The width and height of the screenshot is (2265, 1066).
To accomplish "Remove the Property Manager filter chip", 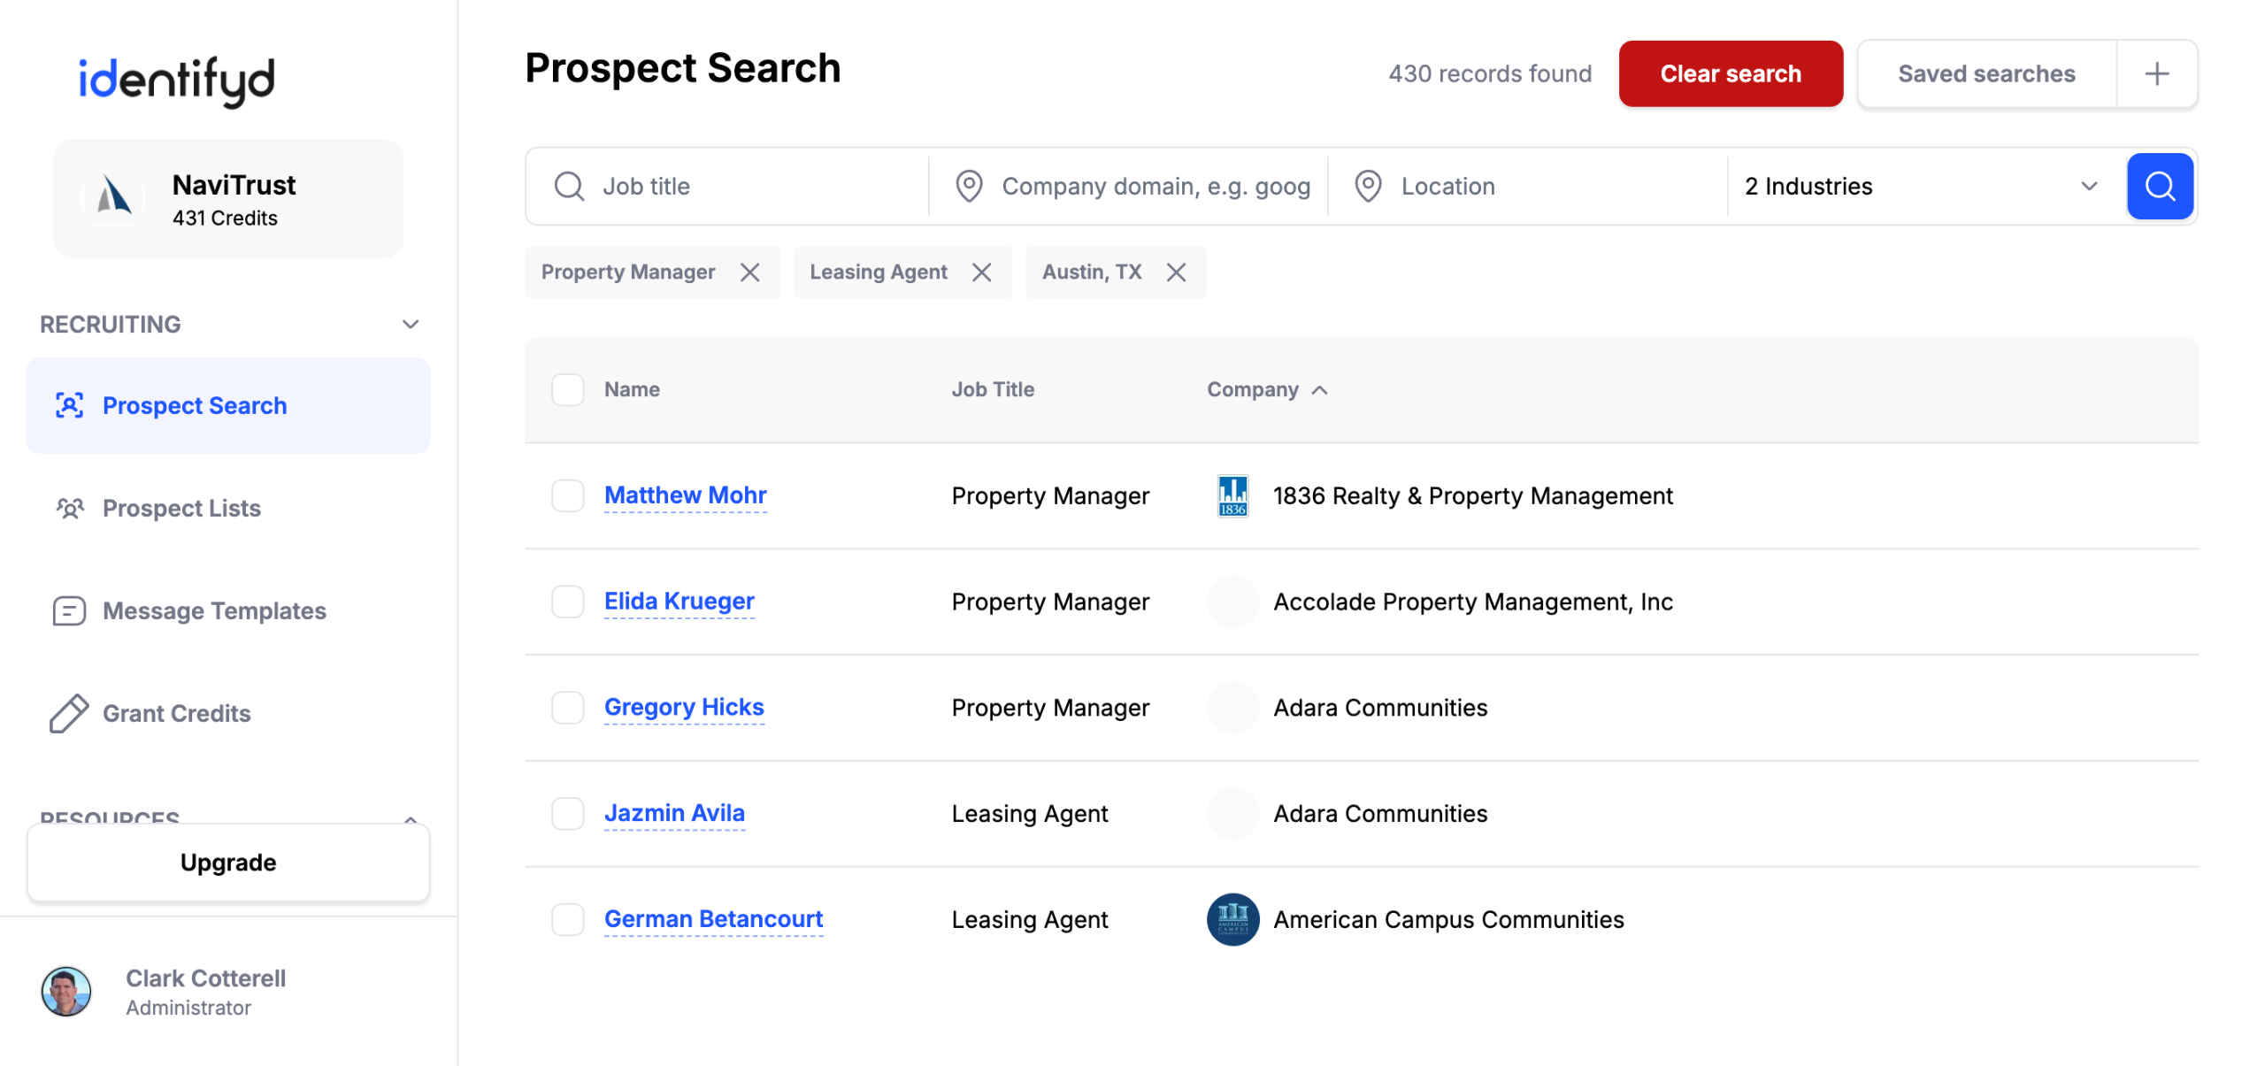I will (x=749, y=272).
